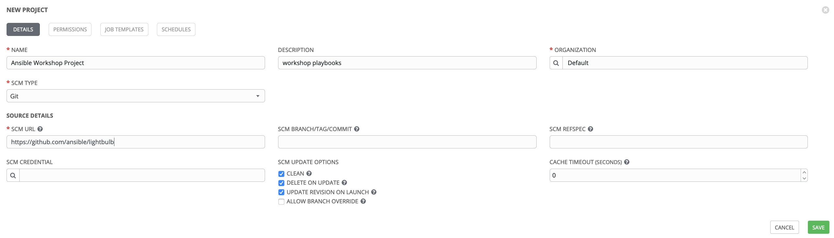Switch to the Permissions tab
Viewport: 834px width, 238px height.
pos(70,29)
